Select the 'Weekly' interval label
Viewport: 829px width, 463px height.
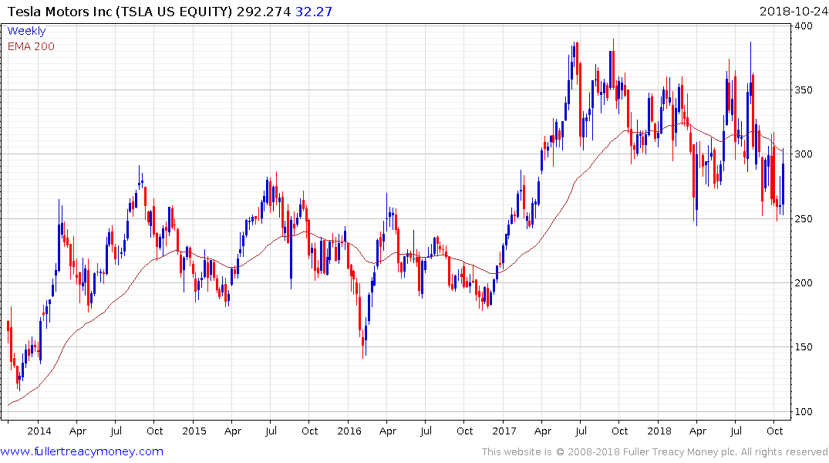26,31
